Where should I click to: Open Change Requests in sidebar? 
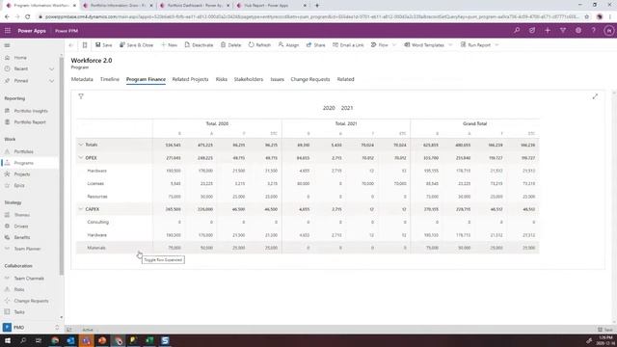(30, 301)
